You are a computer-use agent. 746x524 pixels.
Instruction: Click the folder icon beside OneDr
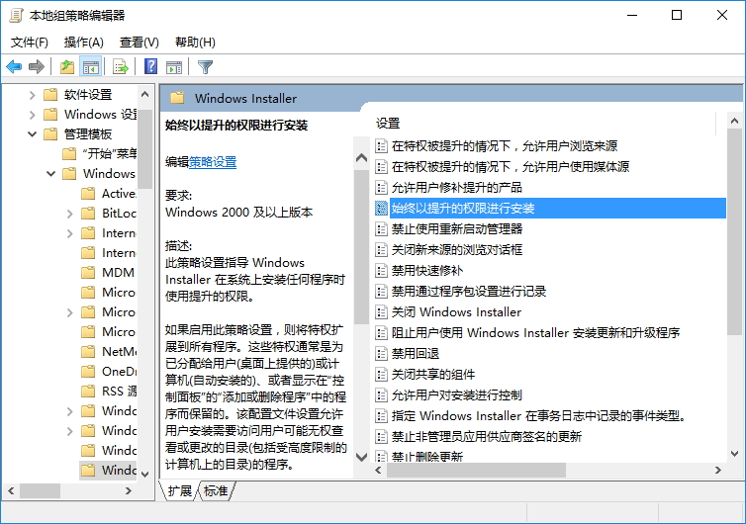coord(88,372)
